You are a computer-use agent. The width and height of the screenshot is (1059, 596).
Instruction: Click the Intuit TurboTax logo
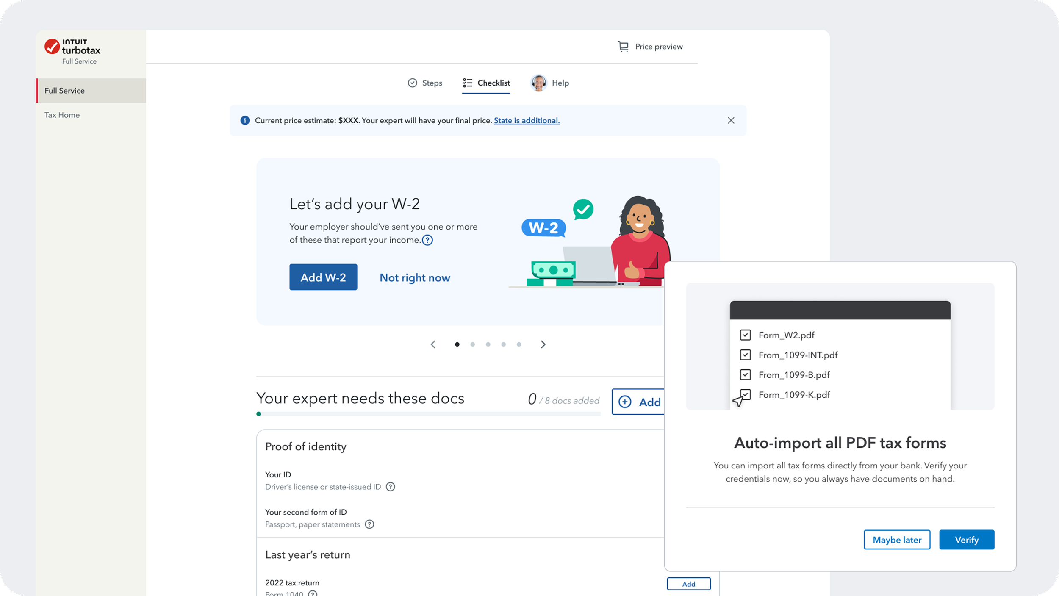point(72,47)
